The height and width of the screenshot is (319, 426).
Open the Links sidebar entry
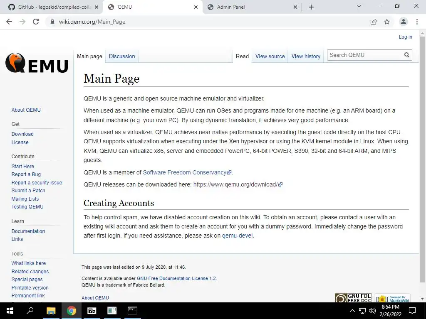pyautogui.click(x=17, y=239)
